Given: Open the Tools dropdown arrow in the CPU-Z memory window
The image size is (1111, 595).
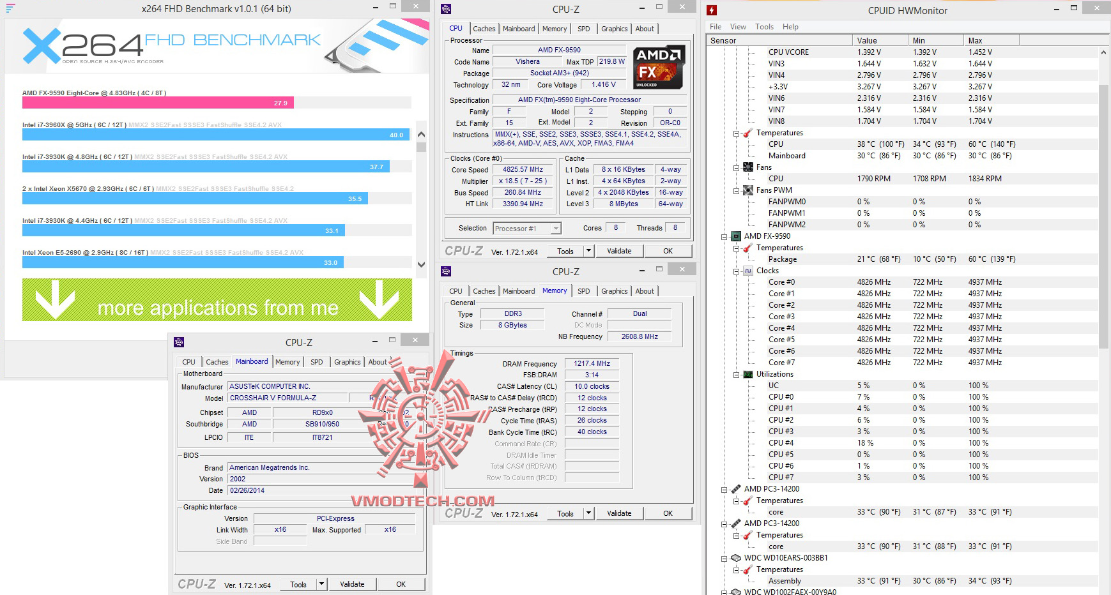Looking at the screenshot, I should [588, 513].
